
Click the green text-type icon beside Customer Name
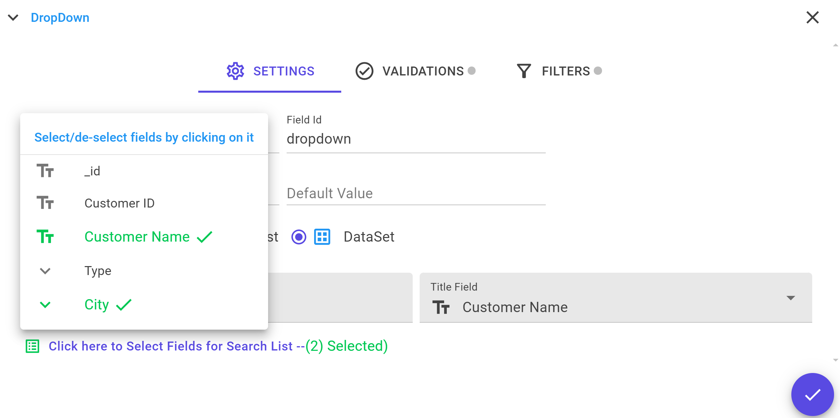[x=45, y=237]
